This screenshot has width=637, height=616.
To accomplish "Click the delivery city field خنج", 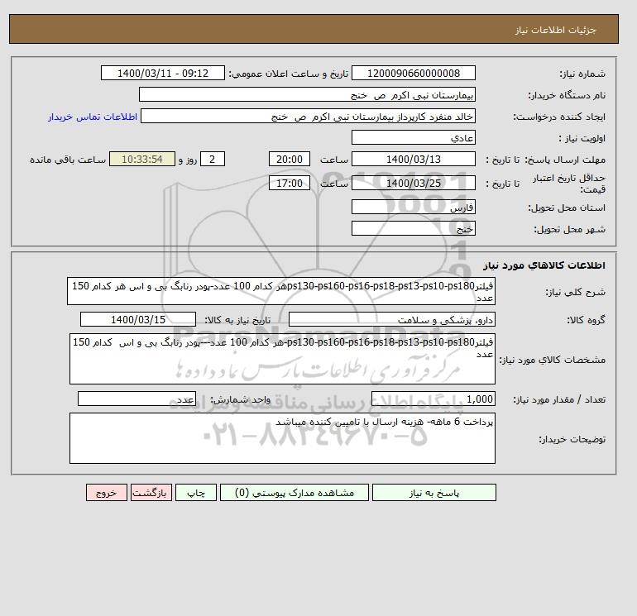I will (413, 228).
